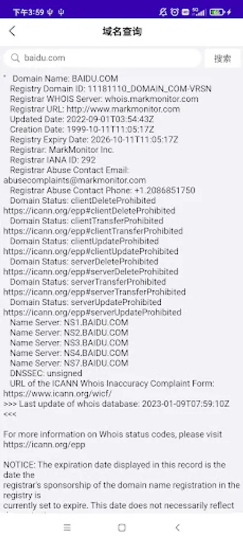Open the clientDeleteProhibited icann.org link
Viewport: 243px width, 542px height.
coord(90,211)
